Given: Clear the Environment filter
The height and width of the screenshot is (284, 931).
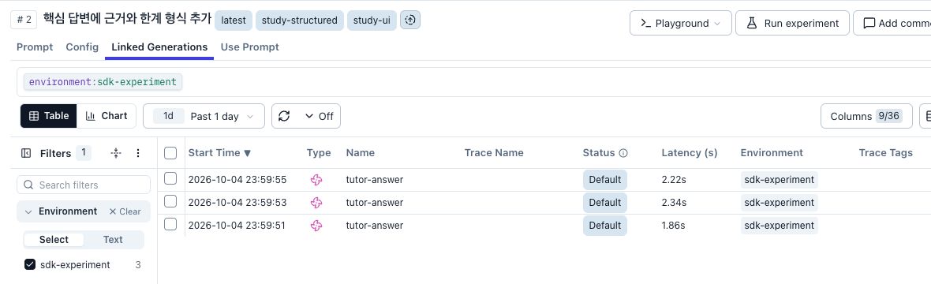Looking at the screenshot, I should point(125,211).
